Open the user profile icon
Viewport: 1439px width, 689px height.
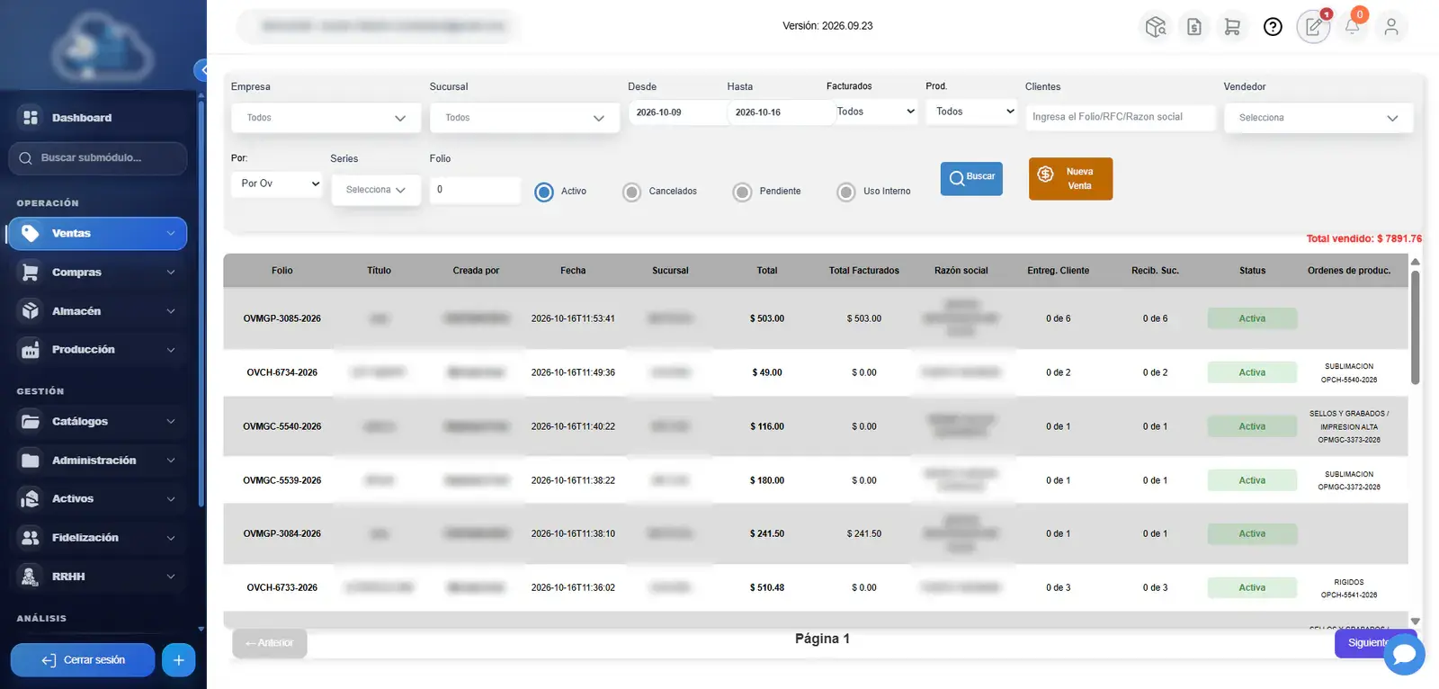tap(1391, 27)
